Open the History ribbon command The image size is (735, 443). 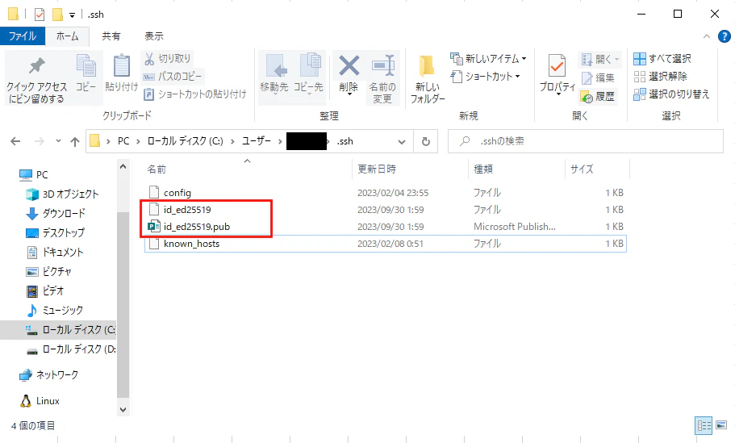(598, 97)
